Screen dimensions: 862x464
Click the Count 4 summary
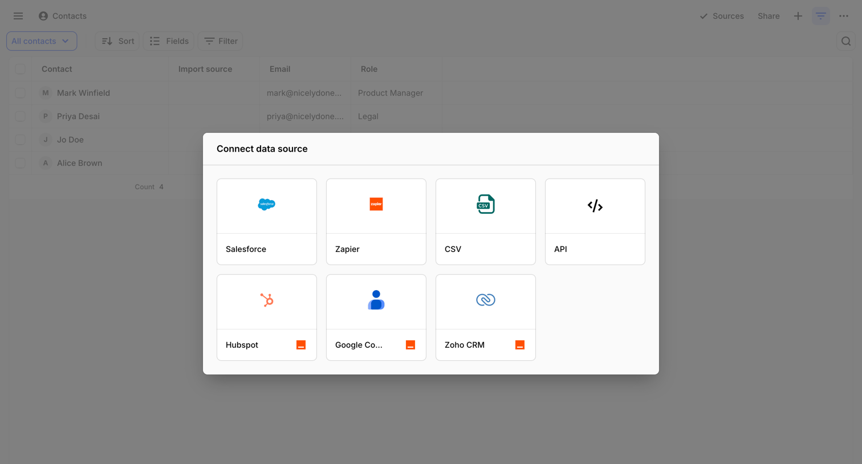tap(149, 187)
